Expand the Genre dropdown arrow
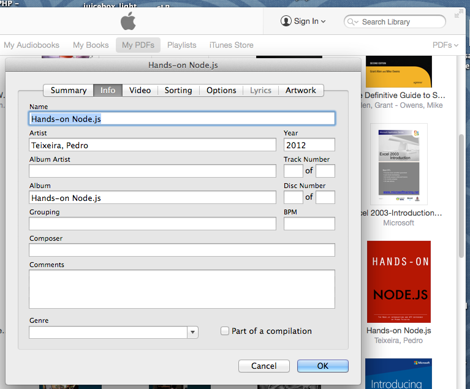Screen dimensions: 470x389 click(192, 332)
